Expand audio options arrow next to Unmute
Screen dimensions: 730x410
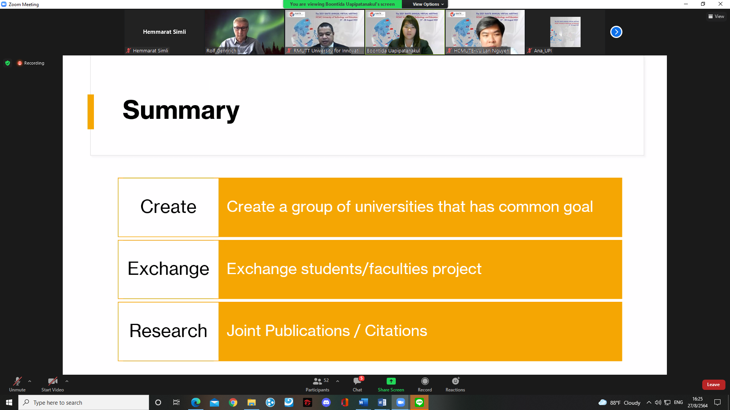30,381
